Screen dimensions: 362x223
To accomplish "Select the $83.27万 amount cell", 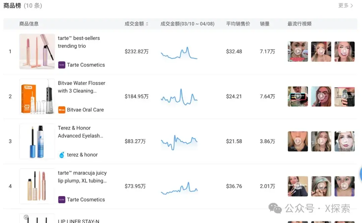I will coord(135,141).
